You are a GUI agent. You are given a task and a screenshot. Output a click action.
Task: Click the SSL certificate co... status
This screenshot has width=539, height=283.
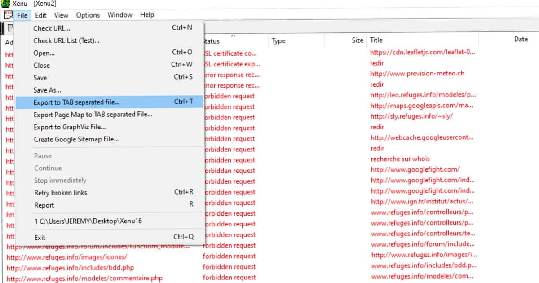click(230, 53)
